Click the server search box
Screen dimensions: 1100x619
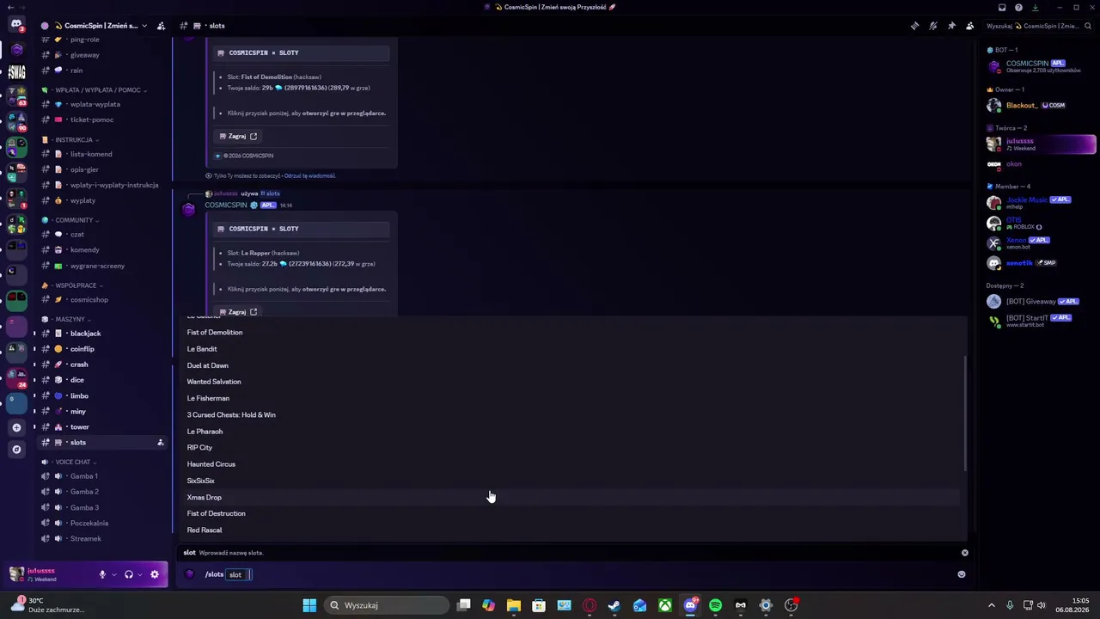click(1041, 26)
